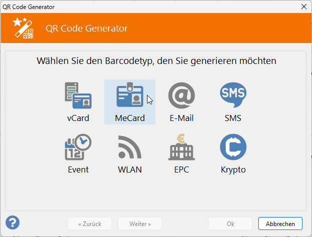
Task: Pick the E-Mail at-sign icon
Action: pos(182,95)
